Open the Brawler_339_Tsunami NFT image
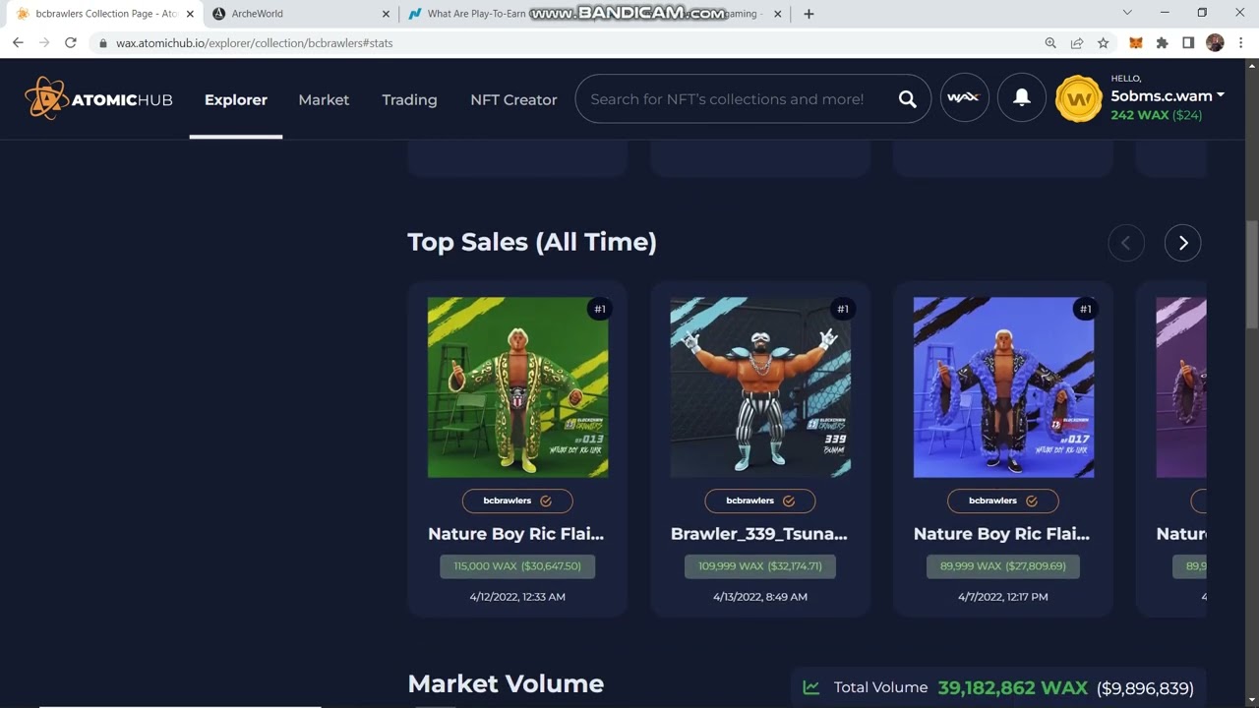The width and height of the screenshot is (1259, 708). click(x=760, y=387)
